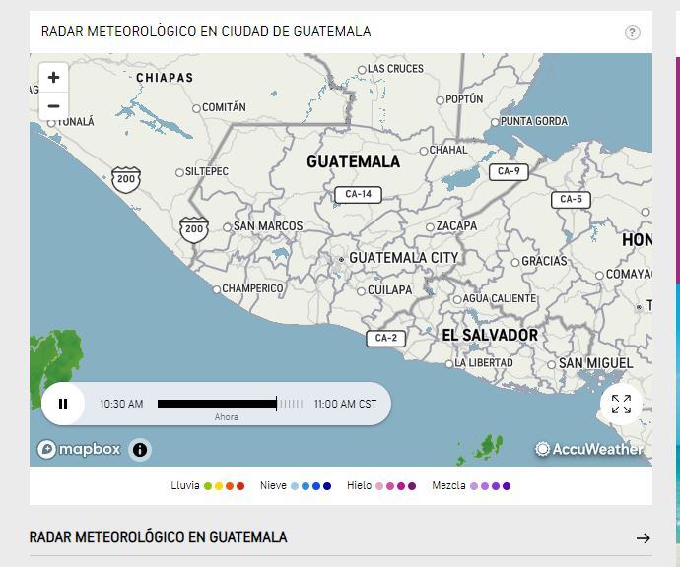Open the help question mark icon
This screenshot has width=680, height=567.
633,32
